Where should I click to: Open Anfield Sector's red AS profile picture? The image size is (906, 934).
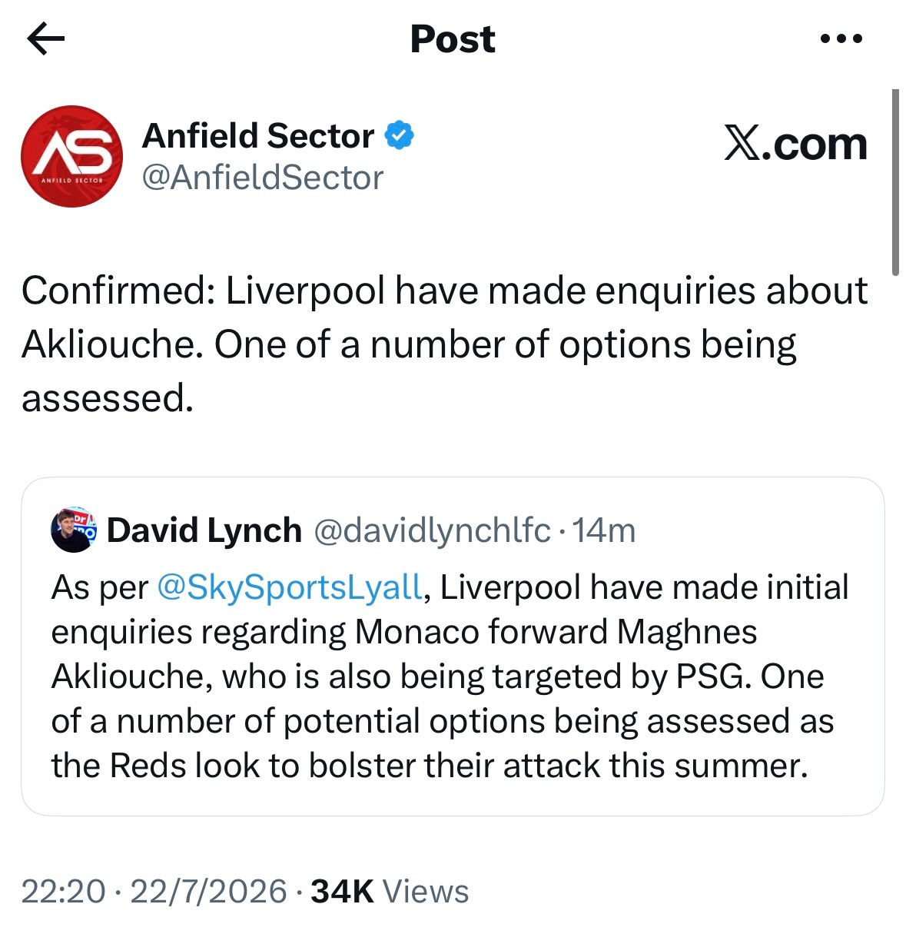pyautogui.click(x=71, y=156)
